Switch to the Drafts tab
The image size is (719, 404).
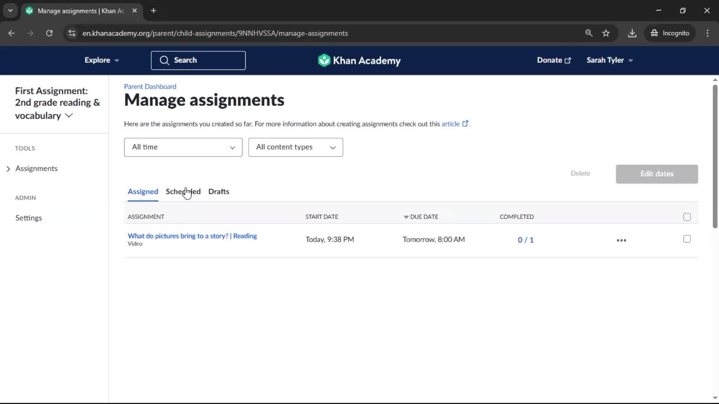pos(219,192)
